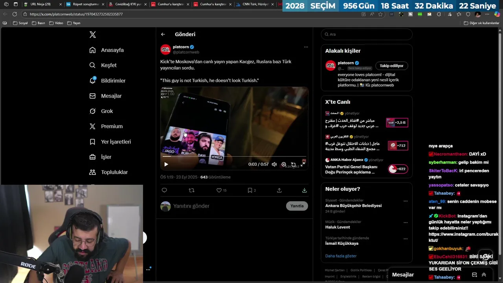Switch to CNN Türk, Hürriyet tab
This screenshot has width=503, height=283.
(254, 4)
